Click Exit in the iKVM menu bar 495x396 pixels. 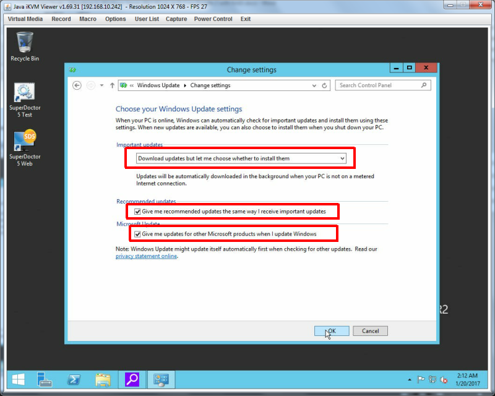[x=246, y=19]
